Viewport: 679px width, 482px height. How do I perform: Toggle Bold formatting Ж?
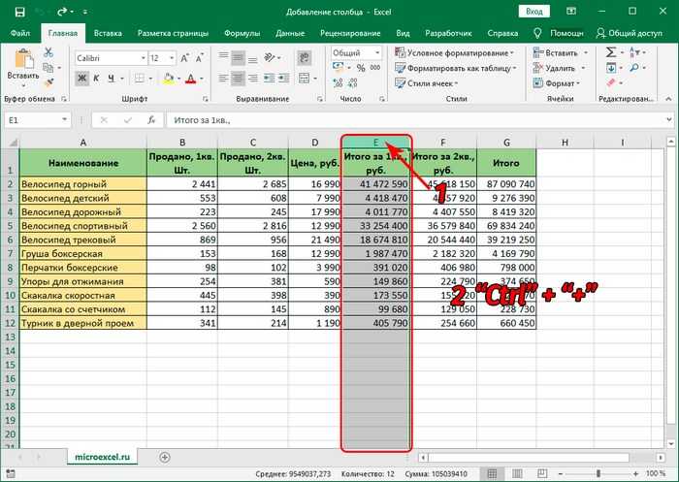coord(81,79)
